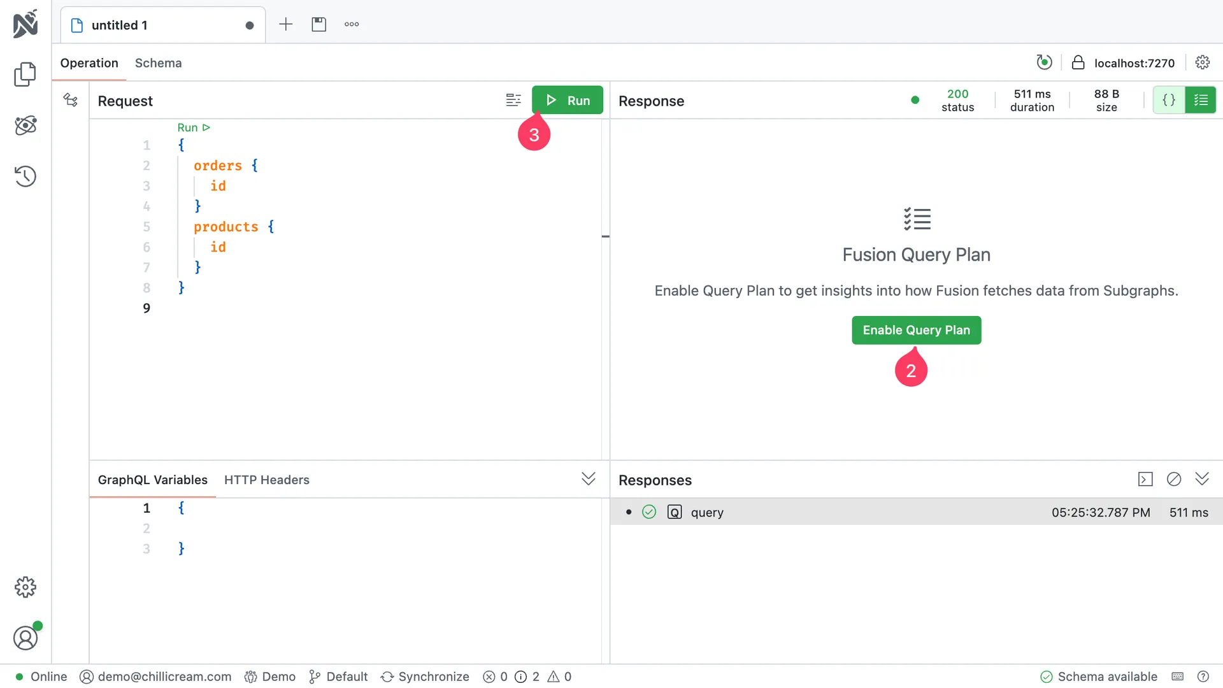This screenshot has height=688, width=1223.
Task: Open the connection settings gear near localhost
Action: [x=1203, y=62]
